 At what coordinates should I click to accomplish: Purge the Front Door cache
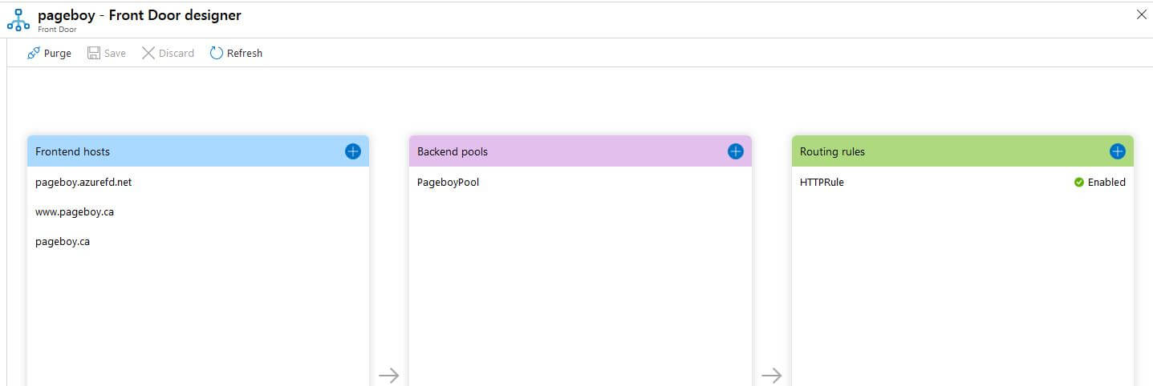pos(49,53)
